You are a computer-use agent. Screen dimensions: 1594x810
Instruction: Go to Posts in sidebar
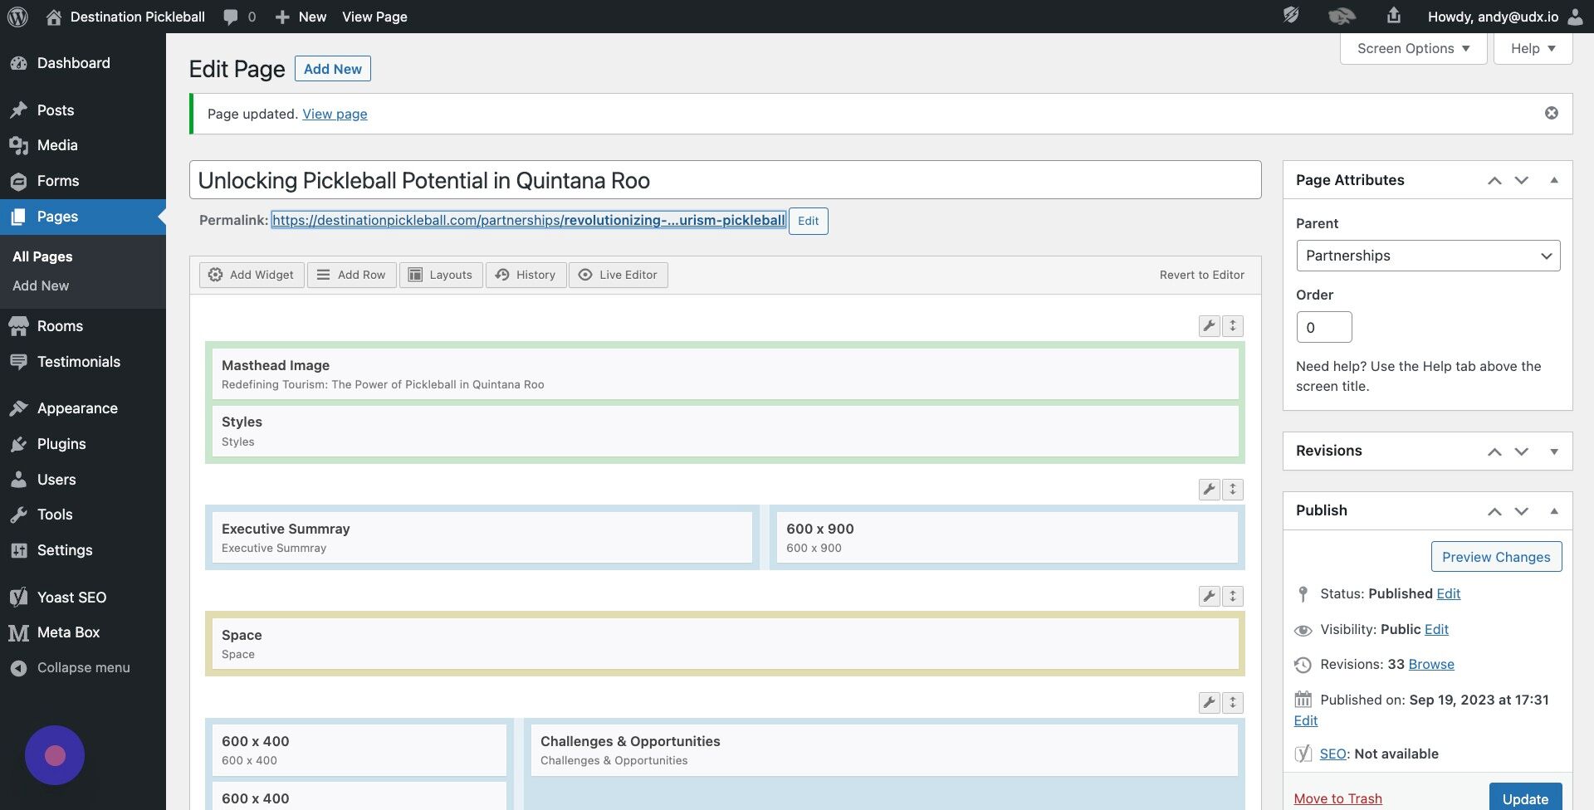pos(83,110)
